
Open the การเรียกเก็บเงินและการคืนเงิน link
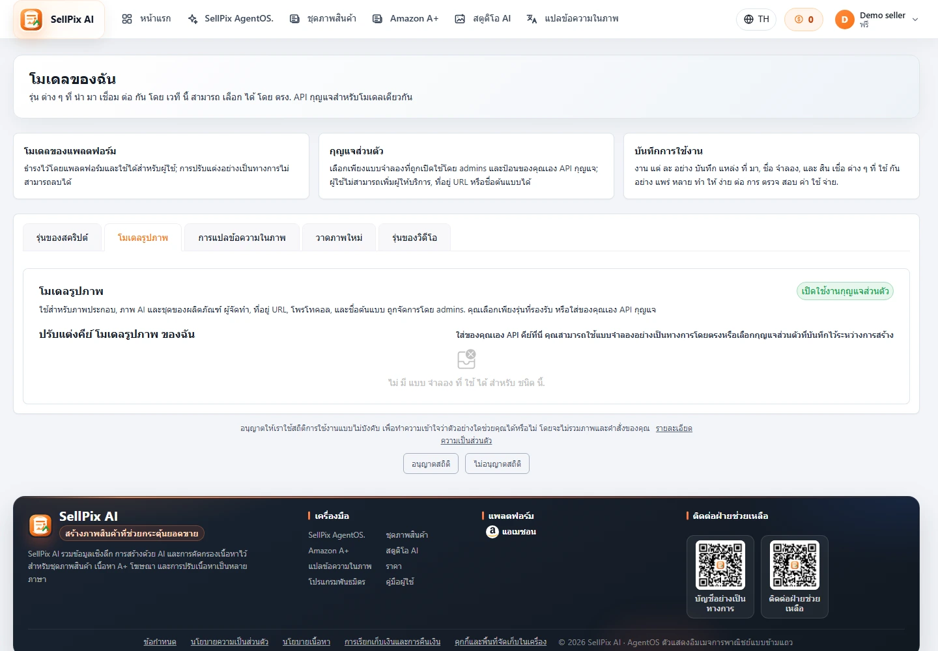393,642
